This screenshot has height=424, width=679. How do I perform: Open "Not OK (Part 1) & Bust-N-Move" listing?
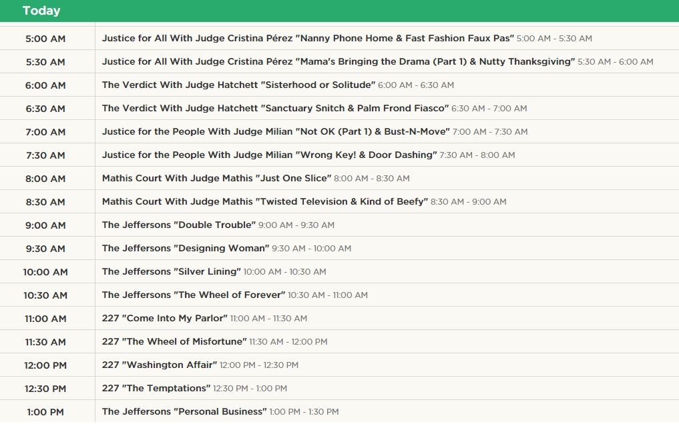tap(276, 131)
